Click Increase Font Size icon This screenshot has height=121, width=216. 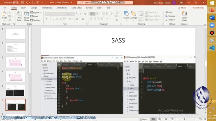pos(77,13)
